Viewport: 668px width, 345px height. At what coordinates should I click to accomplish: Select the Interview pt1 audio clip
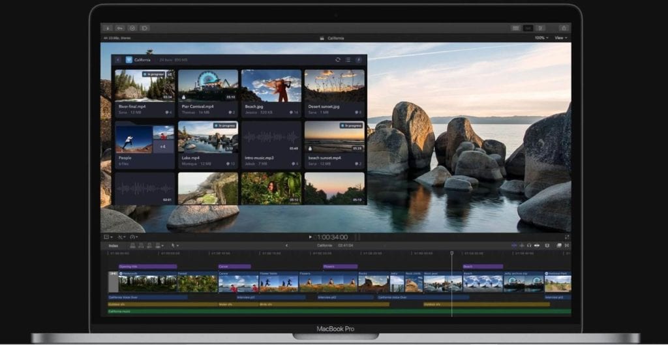pyautogui.click(x=271, y=297)
